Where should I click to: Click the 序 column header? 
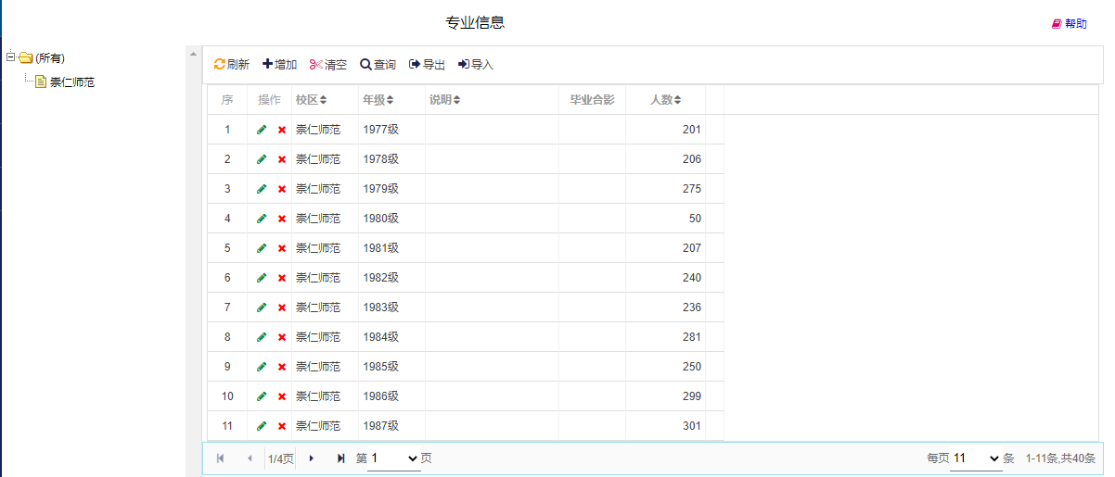[227, 100]
